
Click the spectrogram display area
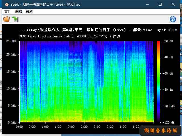click(x=87, y=82)
